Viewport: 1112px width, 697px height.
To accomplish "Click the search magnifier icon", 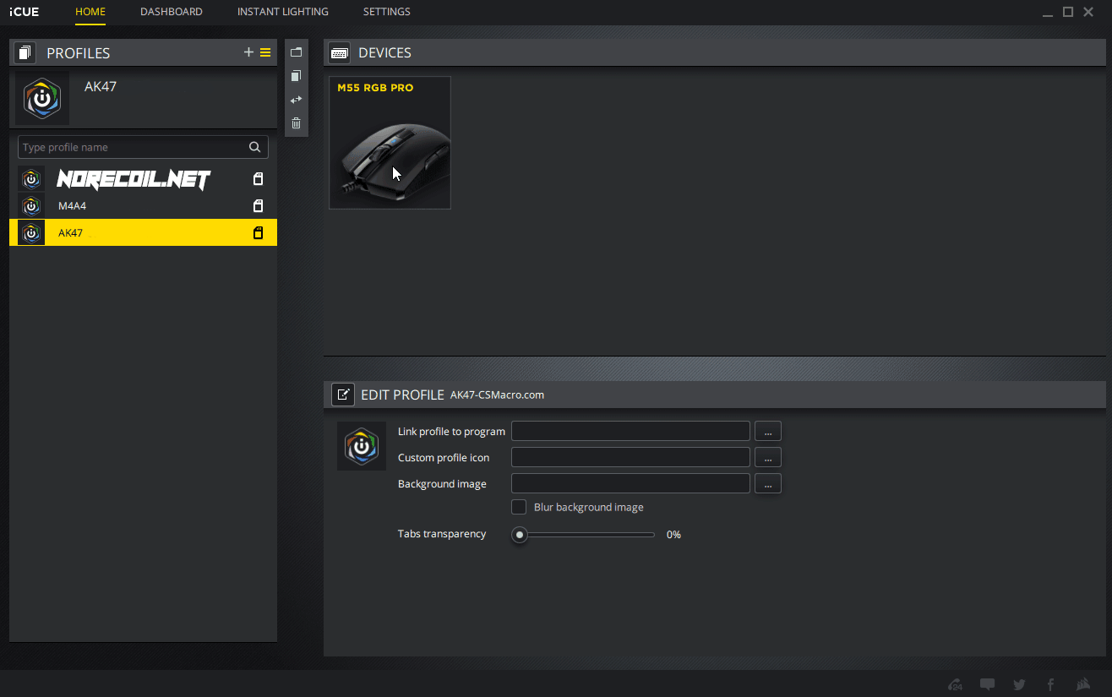I will (x=254, y=147).
